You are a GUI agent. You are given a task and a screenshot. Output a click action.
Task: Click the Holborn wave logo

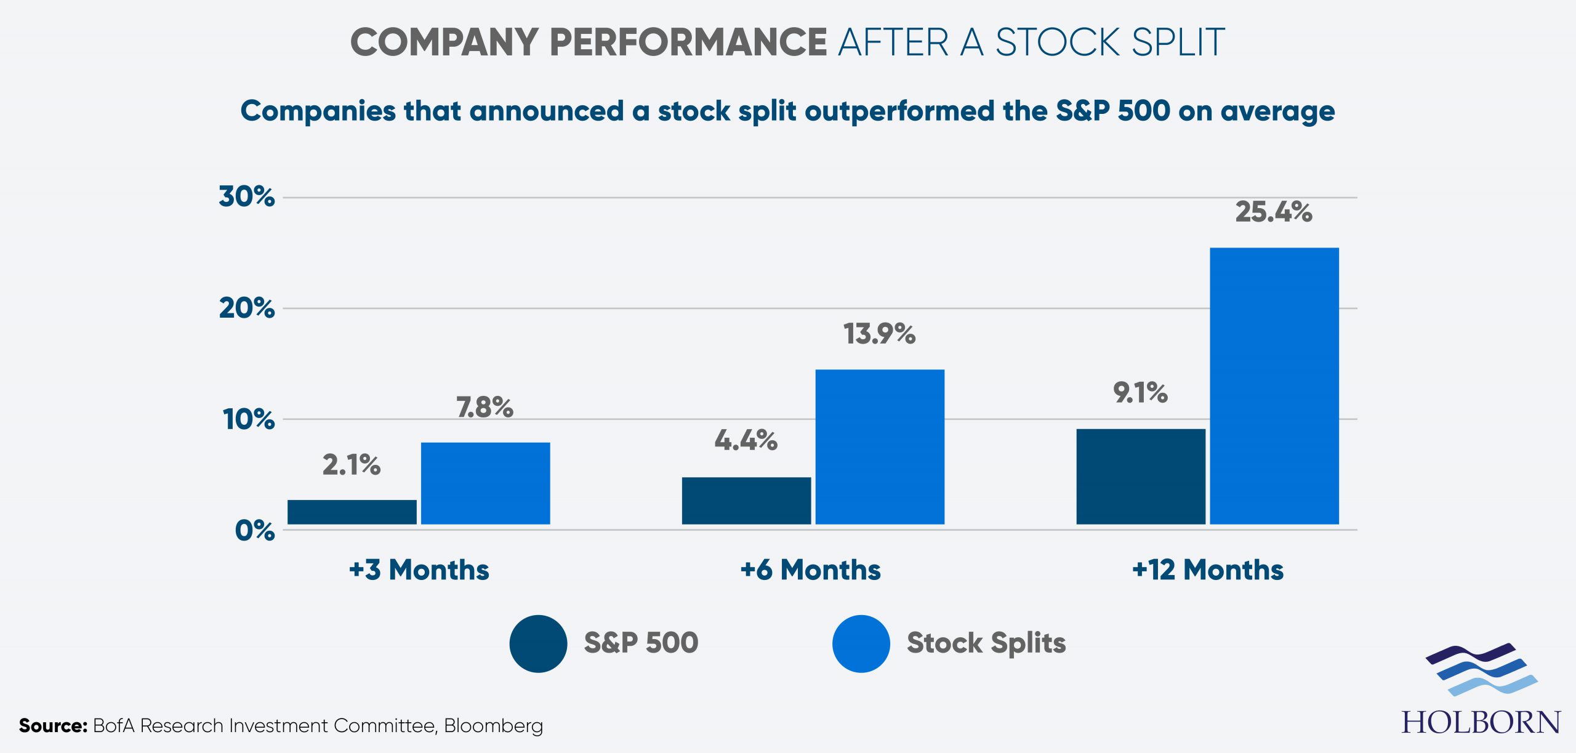(1481, 669)
